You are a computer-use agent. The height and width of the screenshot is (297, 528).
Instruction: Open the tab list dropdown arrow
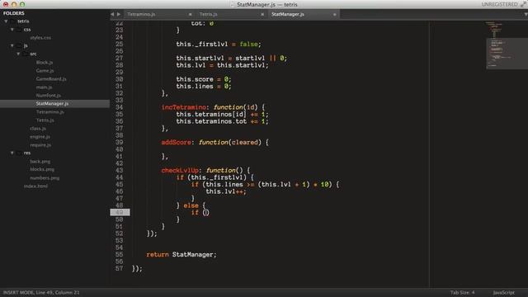click(x=526, y=14)
